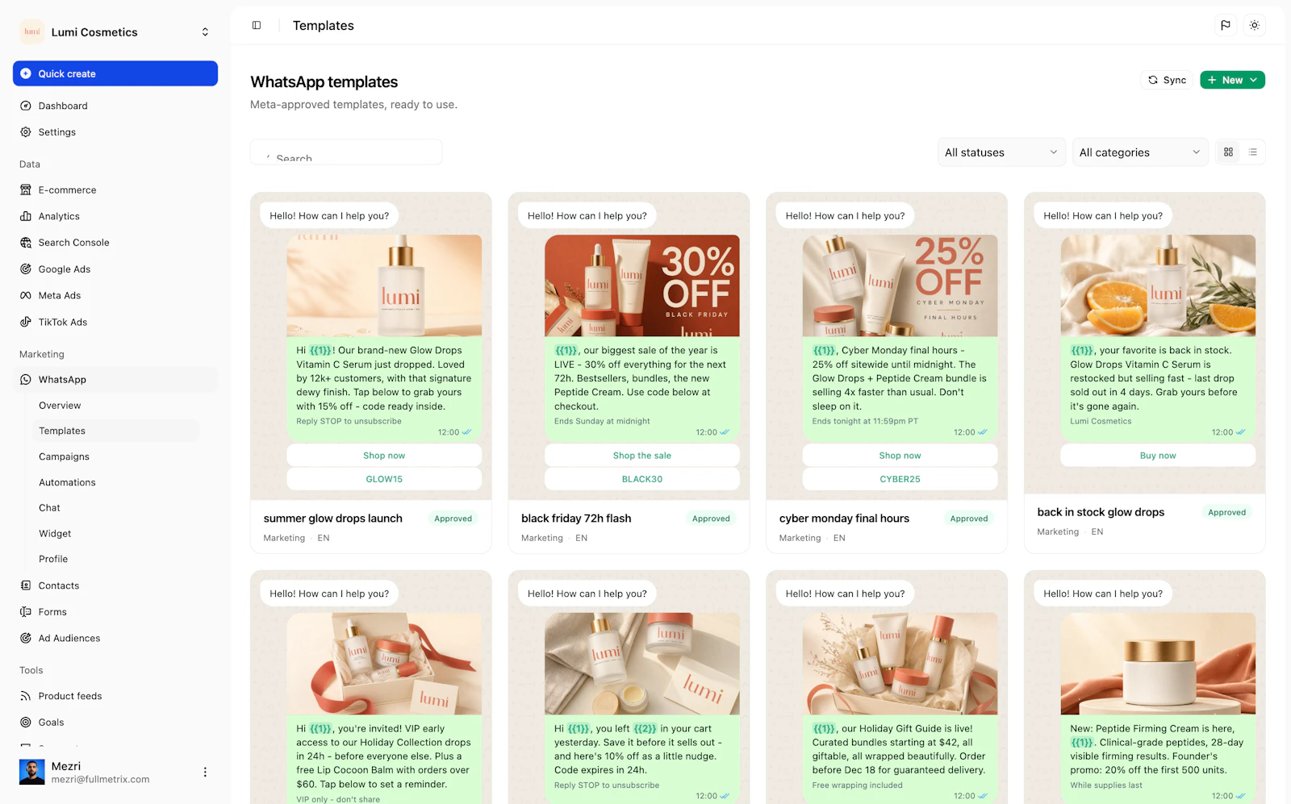Open the summer glow drops serum image
The image size is (1291, 804).
(x=384, y=285)
